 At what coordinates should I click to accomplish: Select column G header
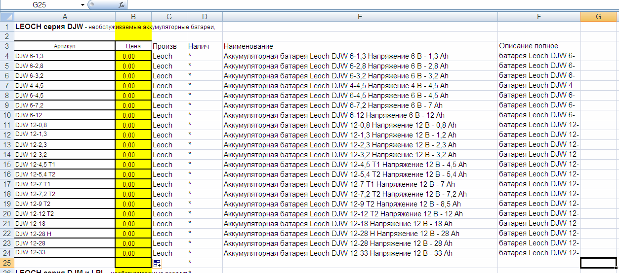pos(598,17)
